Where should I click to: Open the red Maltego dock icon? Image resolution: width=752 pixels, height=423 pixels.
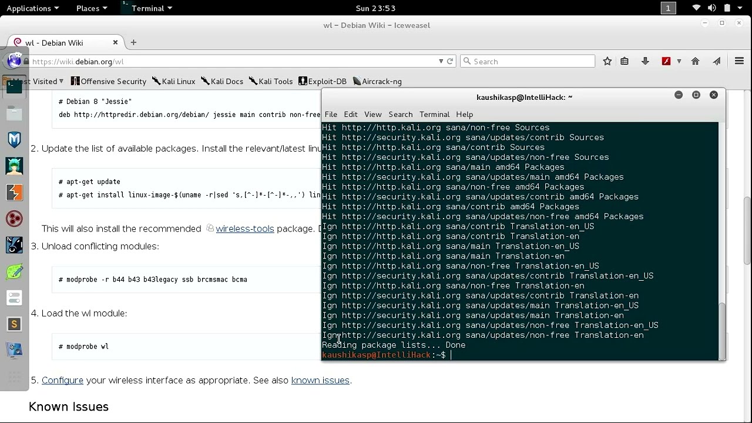14,219
